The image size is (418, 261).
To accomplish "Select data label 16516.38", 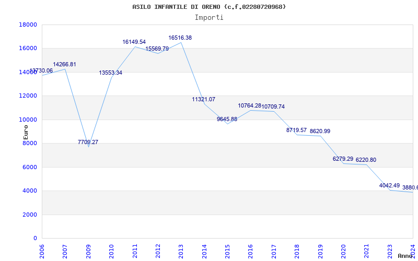I will (180, 38).
